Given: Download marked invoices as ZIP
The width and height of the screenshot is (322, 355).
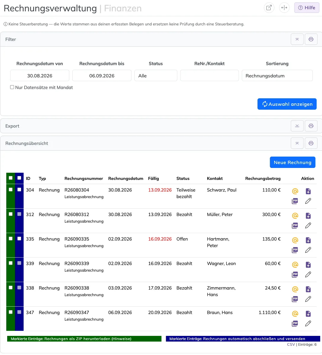Looking at the screenshot, I should coord(84,339).
